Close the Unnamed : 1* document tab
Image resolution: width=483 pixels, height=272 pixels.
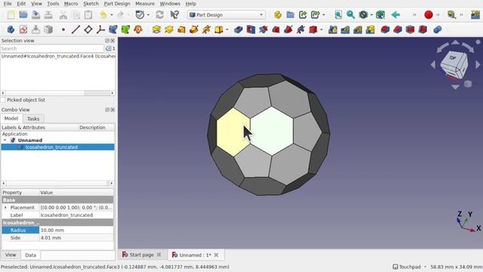[x=217, y=255]
